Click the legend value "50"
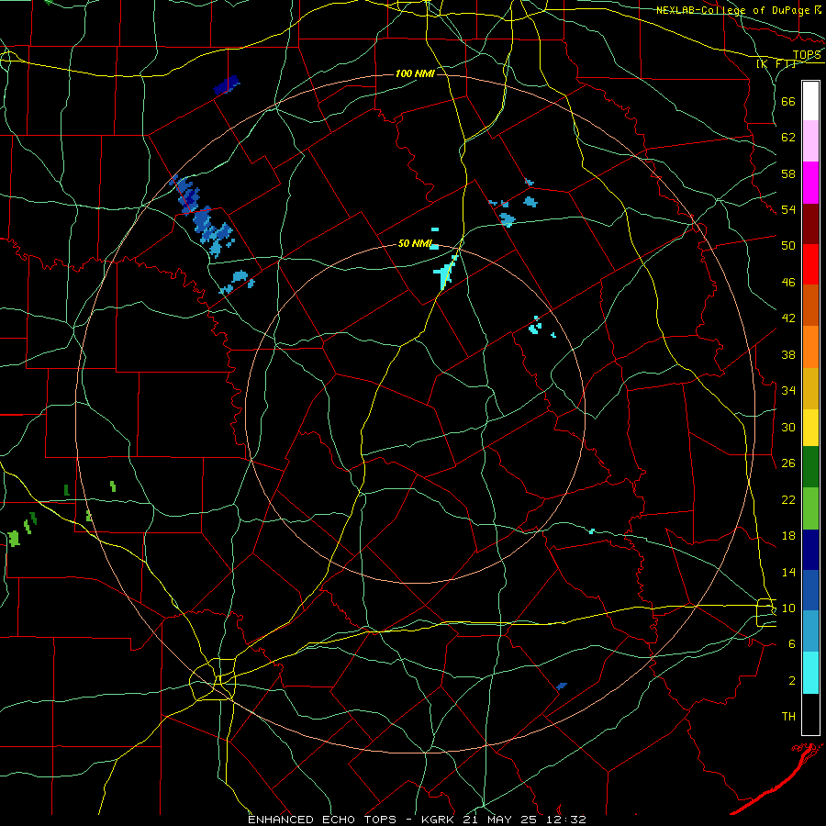The image size is (826, 826). (788, 246)
